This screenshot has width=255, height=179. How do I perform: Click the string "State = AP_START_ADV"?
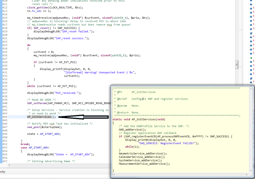72,154
